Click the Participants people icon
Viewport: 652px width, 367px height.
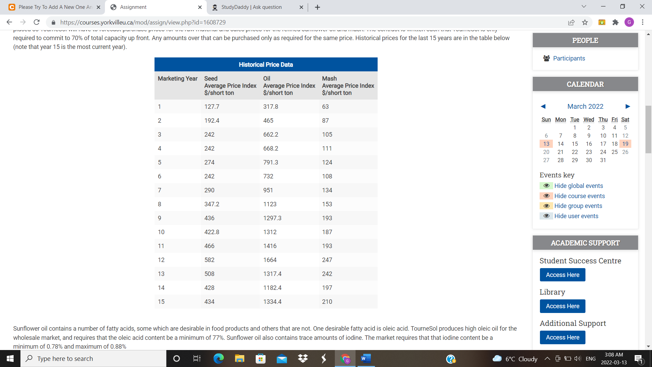[x=546, y=58]
